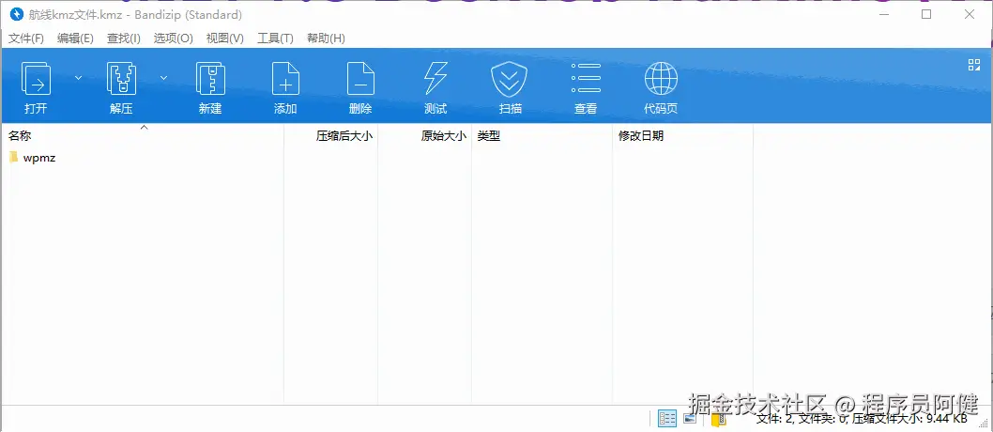Click the 解压 (Extract) toolbar icon

click(122, 79)
